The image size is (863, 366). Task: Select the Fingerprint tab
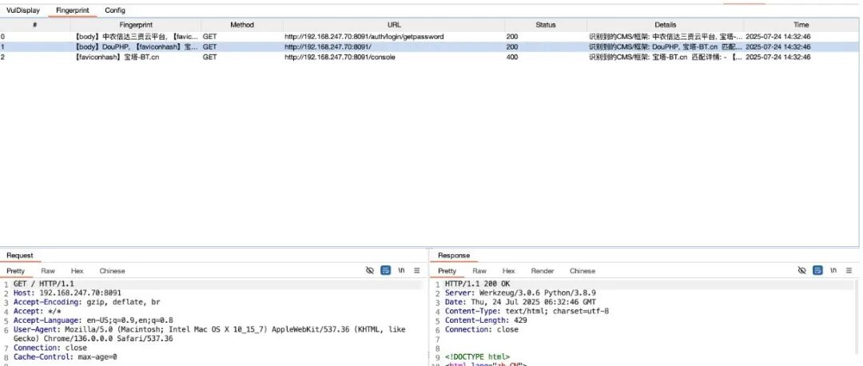tap(73, 10)
